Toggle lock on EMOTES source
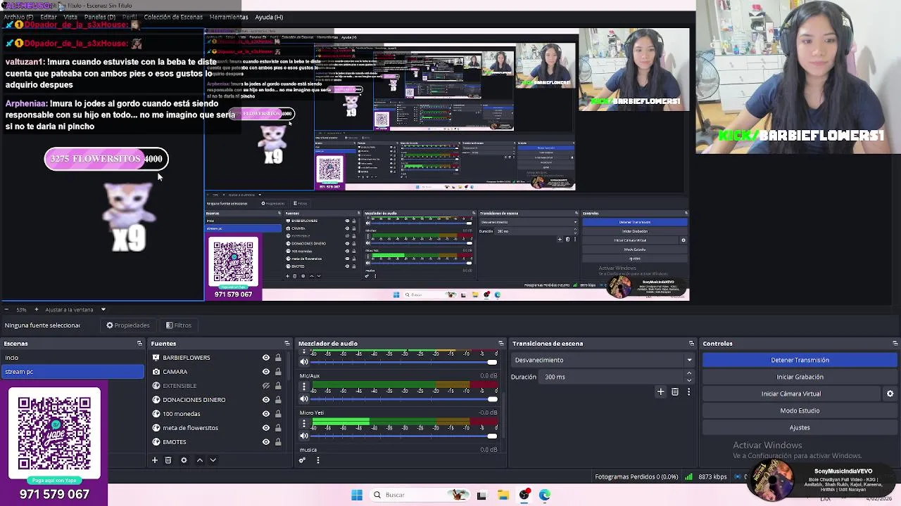This screenshot has width=901, height=506. pos(278,442)
